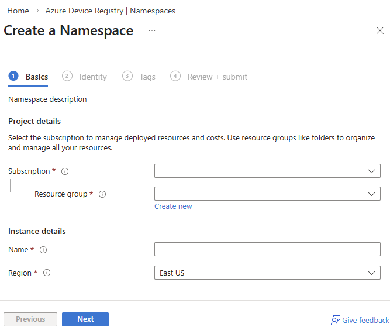390x334 pixels.
Task: Click the Name field info icon
Action: (43, 250)
